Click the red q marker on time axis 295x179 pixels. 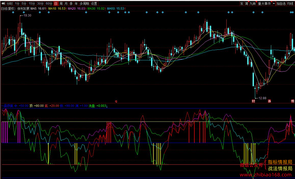(x=116, y=101)
